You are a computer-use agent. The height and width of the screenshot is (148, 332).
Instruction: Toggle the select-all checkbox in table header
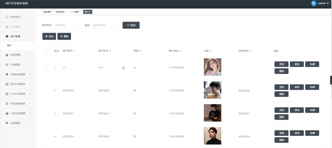click(46, 51)
